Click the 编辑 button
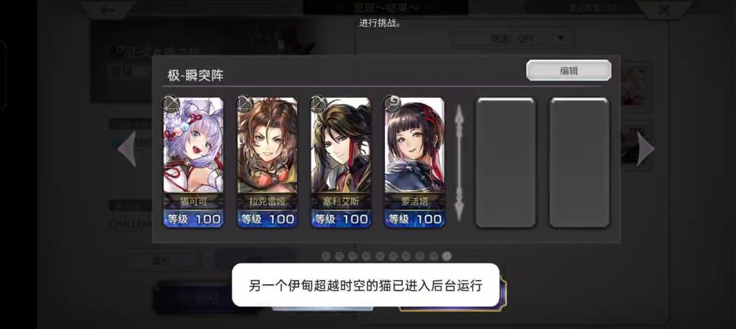The image size is (736, 329). click(568, 70)
